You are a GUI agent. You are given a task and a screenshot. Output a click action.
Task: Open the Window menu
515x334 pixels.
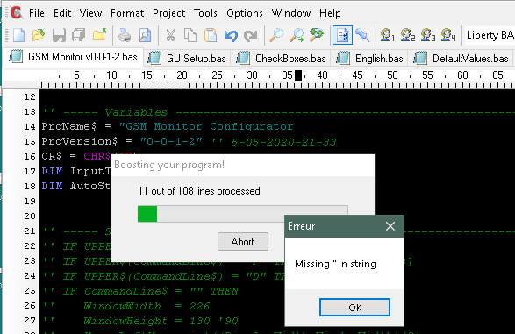coord(291,13)
